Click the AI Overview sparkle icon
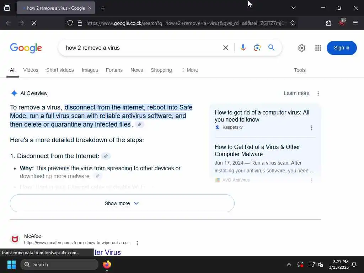 tap(14, 93)
